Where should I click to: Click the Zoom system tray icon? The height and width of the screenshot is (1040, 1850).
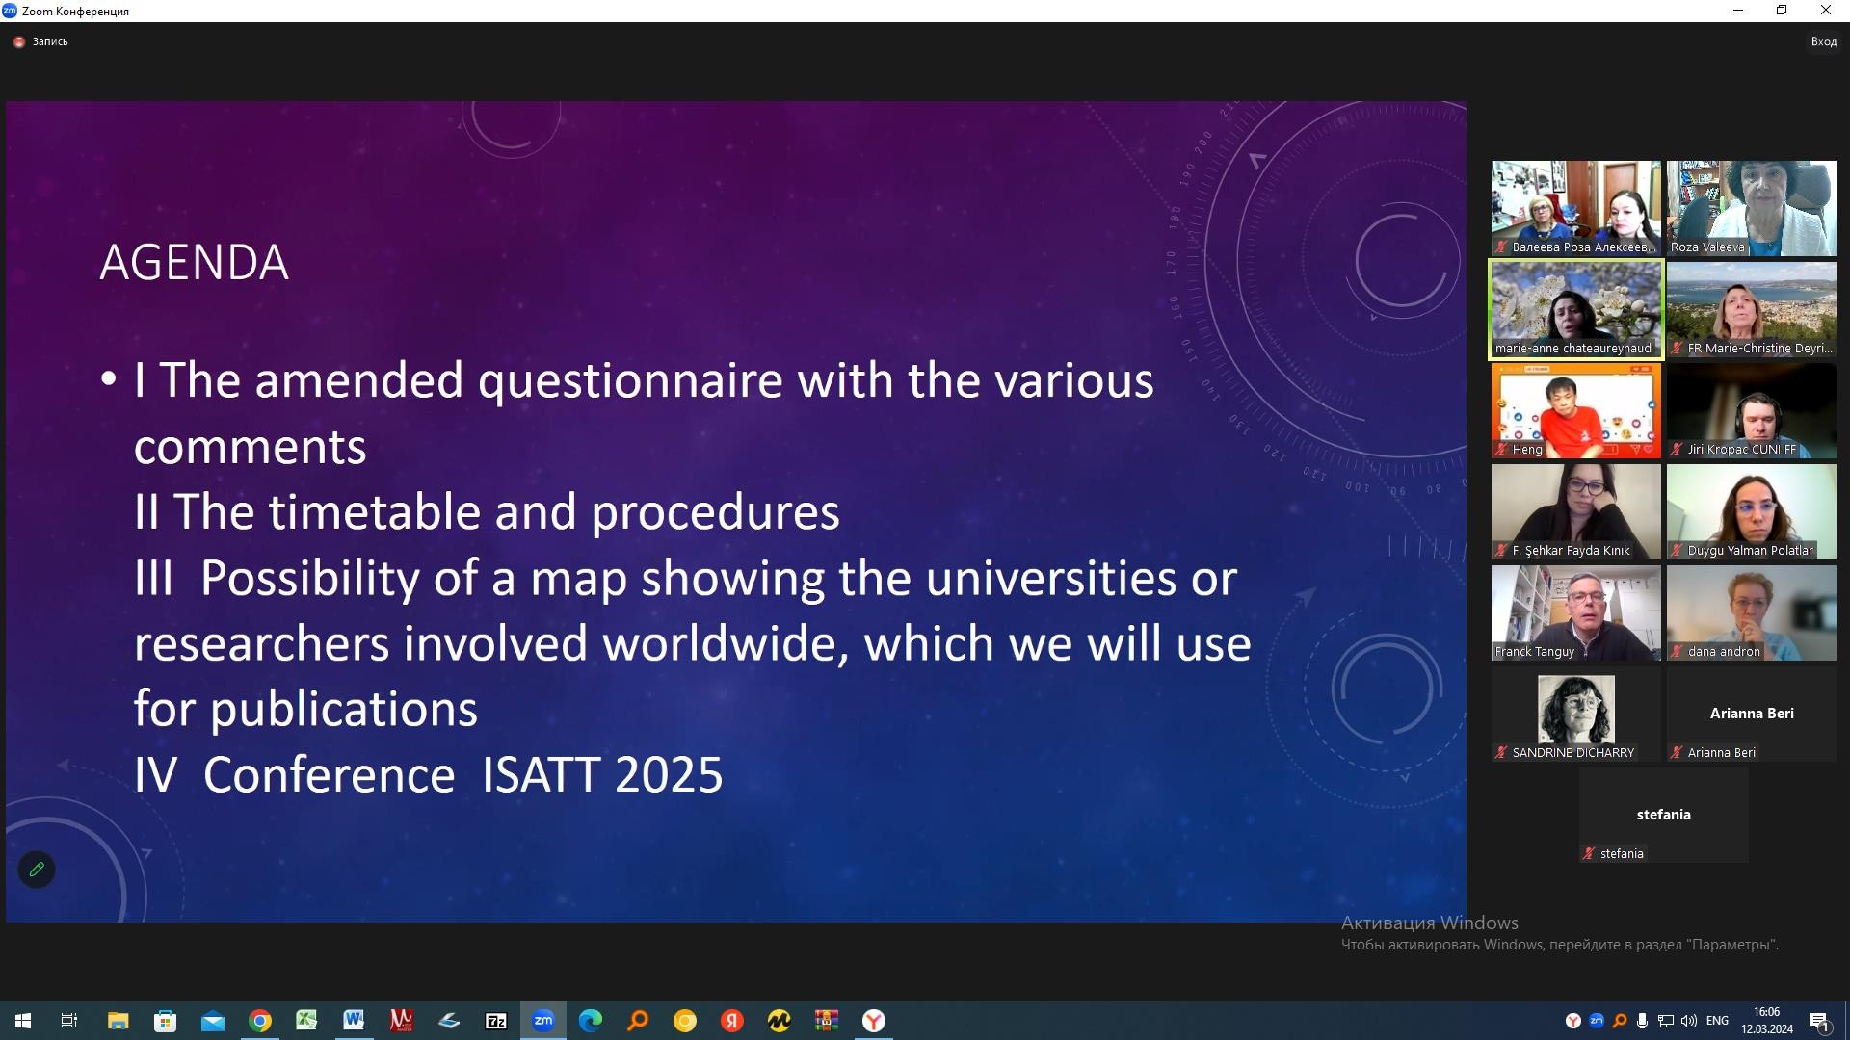coord(1597,1021)
